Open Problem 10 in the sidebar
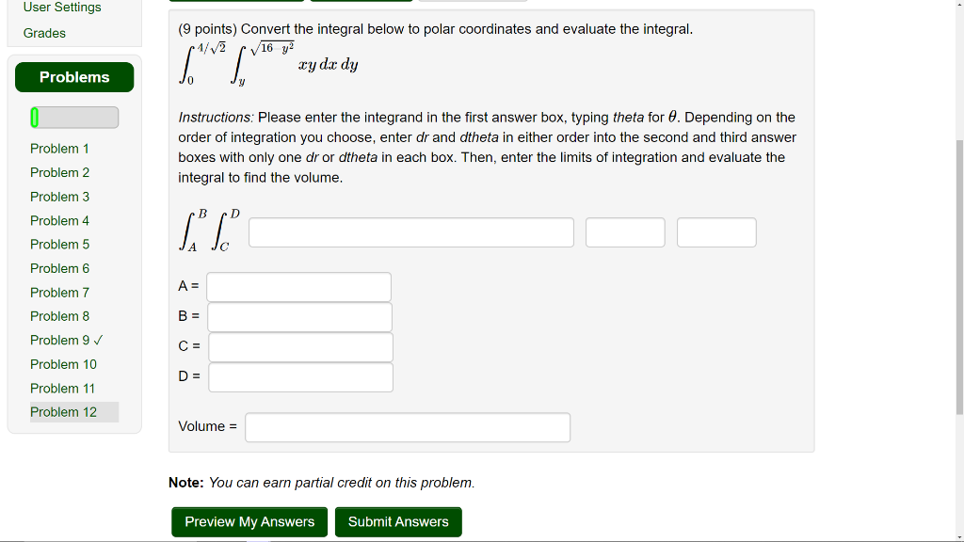Viewport: 964px width, 542px height. tap(63, 364)
